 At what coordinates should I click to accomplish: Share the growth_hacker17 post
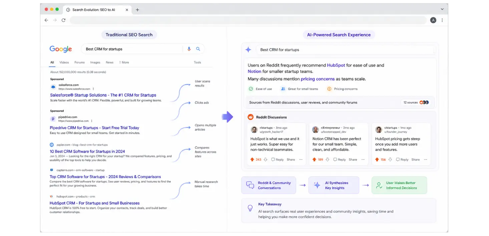pyautogui.click(x=291, y=160)
